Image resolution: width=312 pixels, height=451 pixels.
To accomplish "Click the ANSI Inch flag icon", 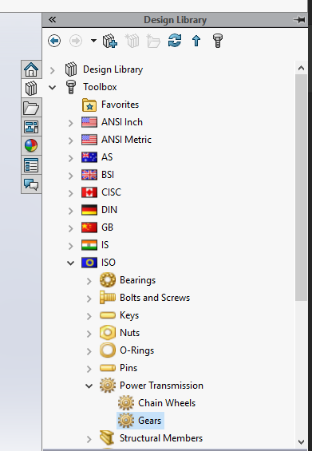I will [89, 122].
